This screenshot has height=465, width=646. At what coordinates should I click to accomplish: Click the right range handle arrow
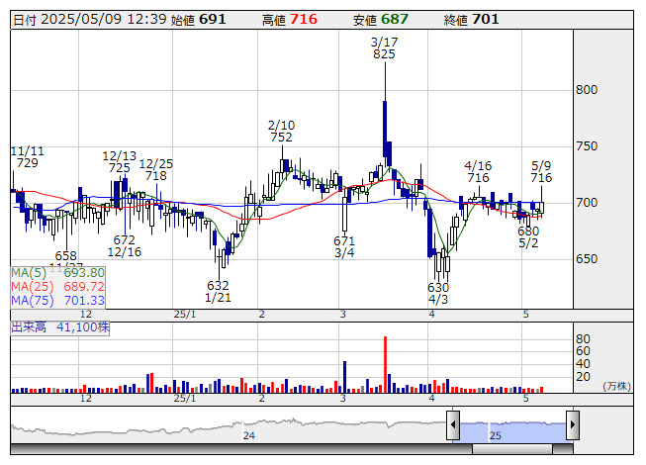pyautogui.click(x=573, y=424)
